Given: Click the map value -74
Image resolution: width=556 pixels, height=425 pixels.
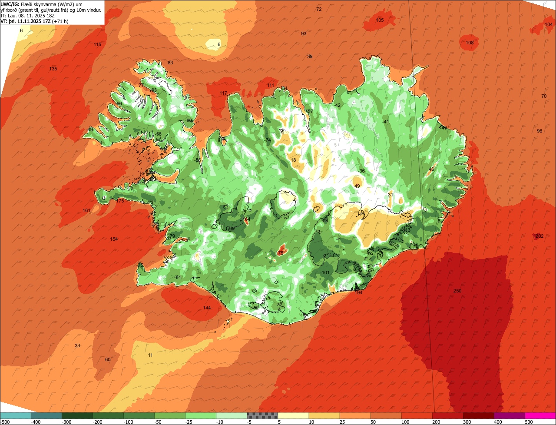Looking at the screenshot, I should 267,140.
